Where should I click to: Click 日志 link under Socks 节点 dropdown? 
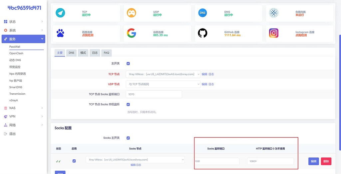[139, 165]
